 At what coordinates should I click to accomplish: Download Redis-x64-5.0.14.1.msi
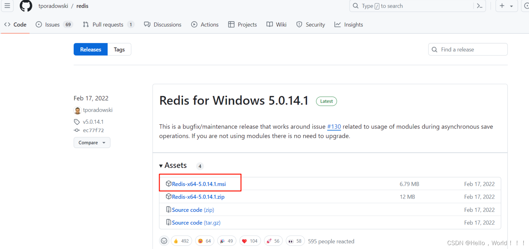(x=199, y=184)
